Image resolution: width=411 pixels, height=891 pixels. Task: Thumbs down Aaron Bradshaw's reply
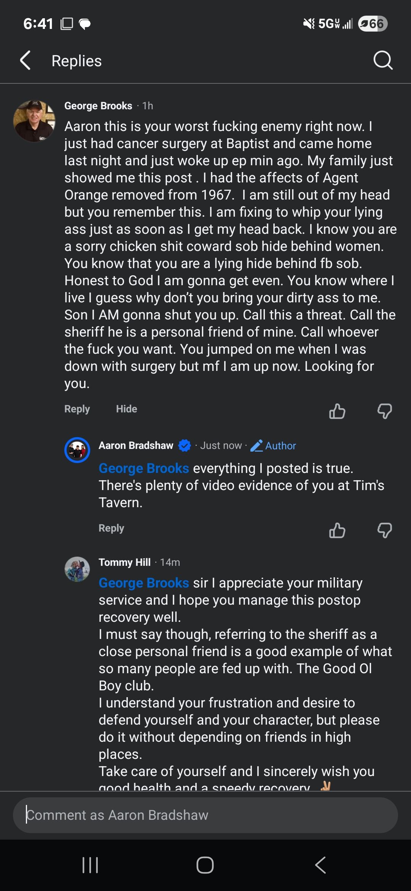coord(384,530)
